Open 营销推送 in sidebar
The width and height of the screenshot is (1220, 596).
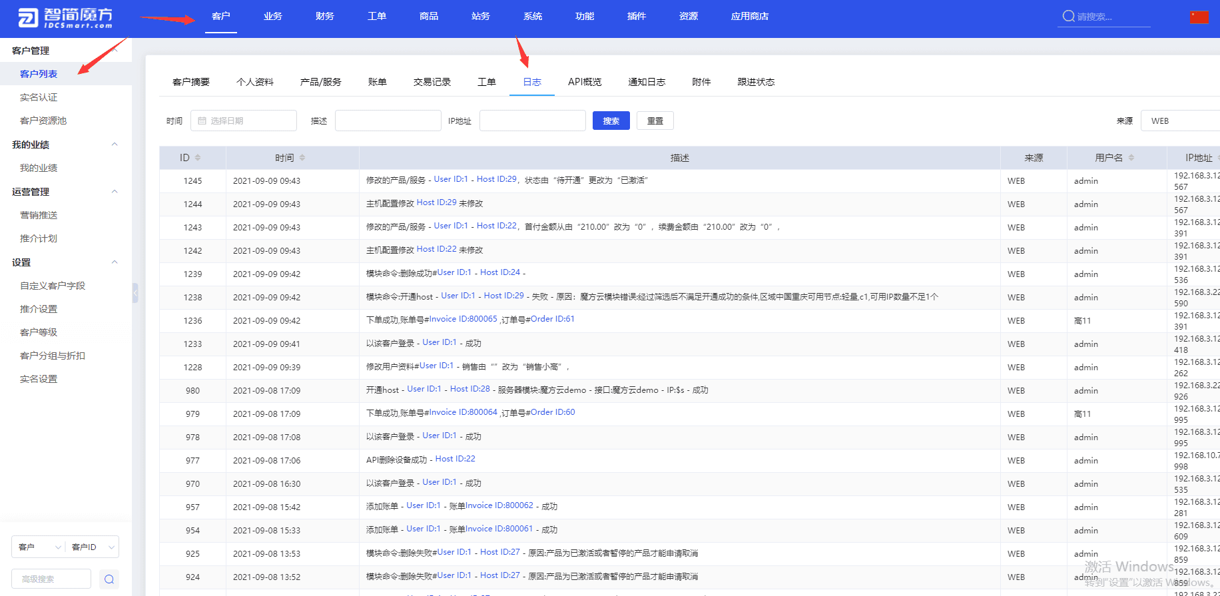[x=39, y=215]
